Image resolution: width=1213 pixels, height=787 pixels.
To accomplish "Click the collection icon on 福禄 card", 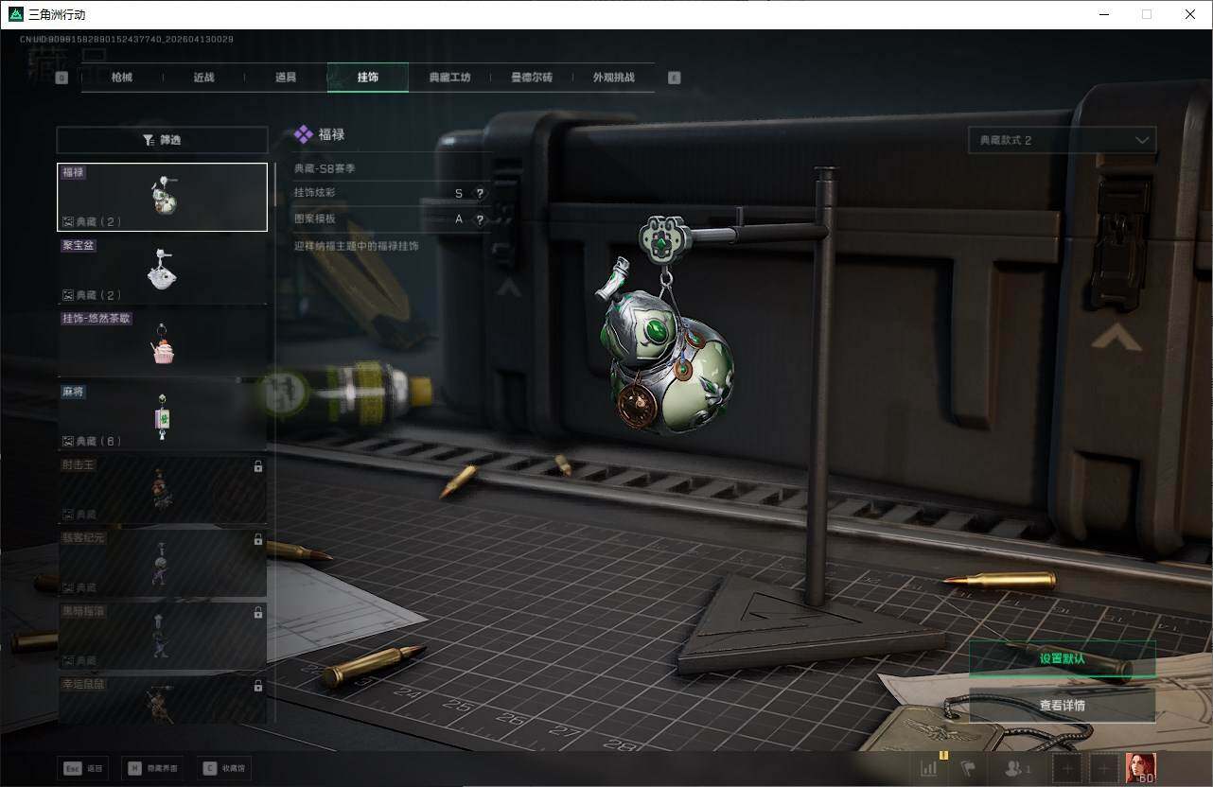I will (x=68, y=221).
